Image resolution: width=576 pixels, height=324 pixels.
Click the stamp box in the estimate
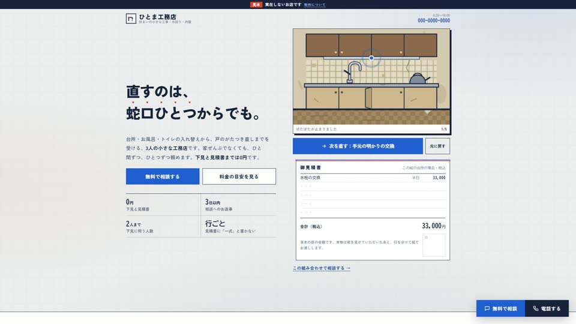click(x=434, y=245)
